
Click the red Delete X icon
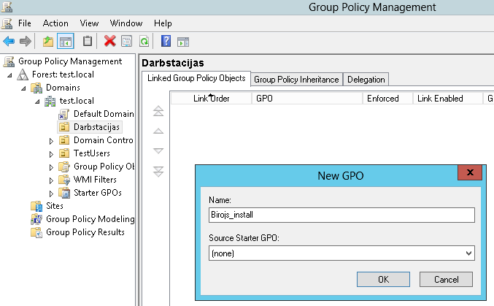point(109,41)
